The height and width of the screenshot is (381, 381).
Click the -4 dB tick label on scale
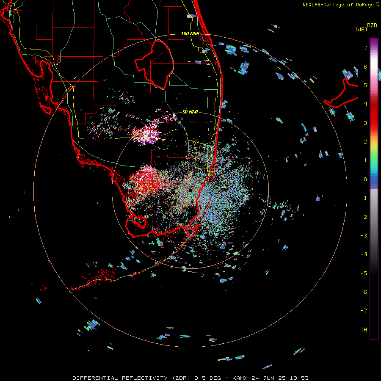point(364,254)
